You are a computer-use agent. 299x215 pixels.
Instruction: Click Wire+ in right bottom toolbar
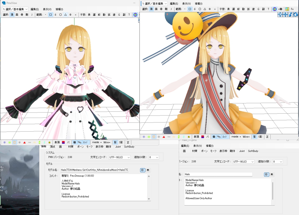(x=246, y=137)
